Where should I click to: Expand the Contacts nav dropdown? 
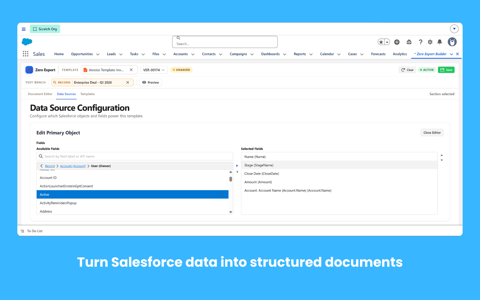coord(220,54)
